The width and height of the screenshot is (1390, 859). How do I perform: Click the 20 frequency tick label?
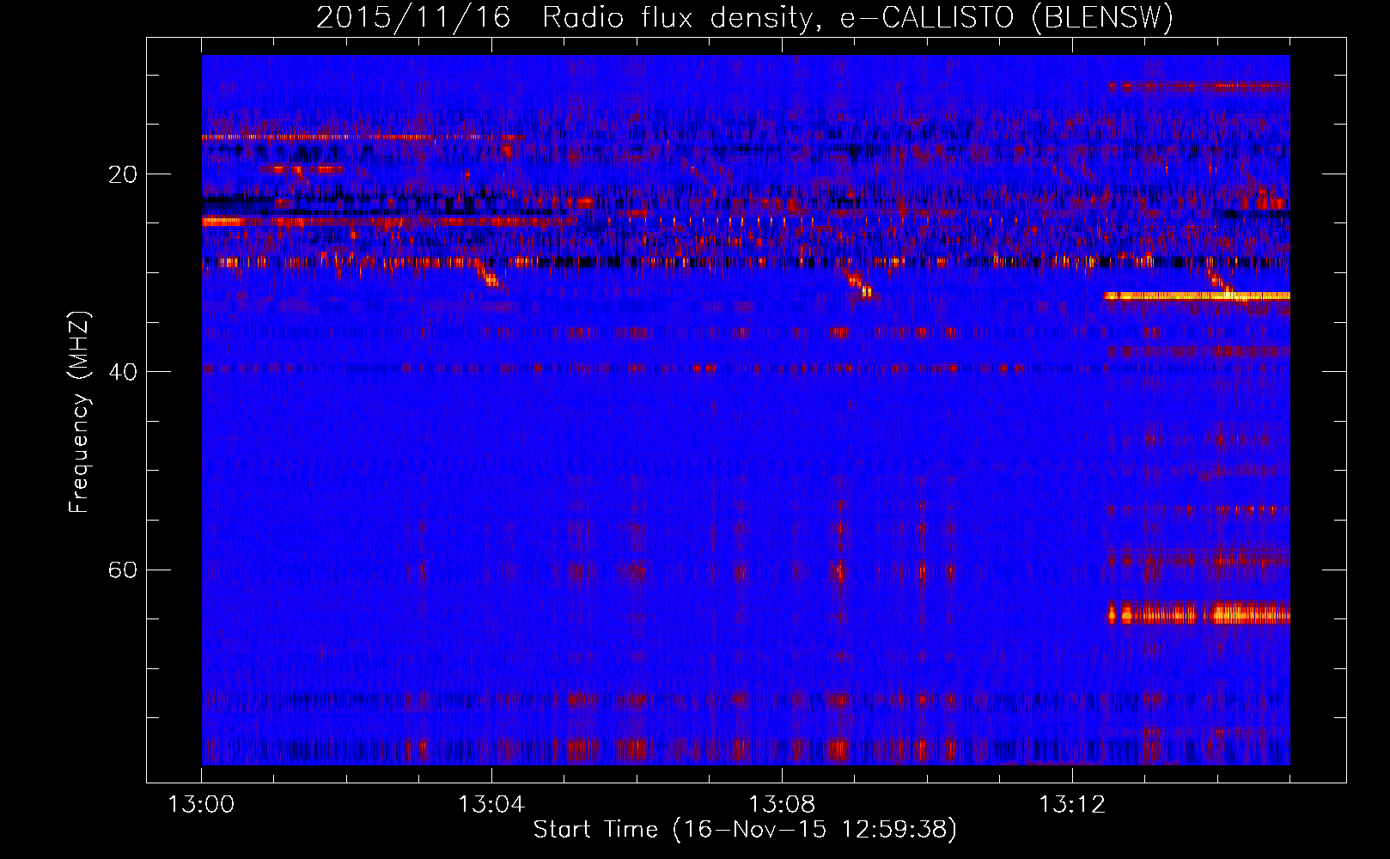coord(123,174)
